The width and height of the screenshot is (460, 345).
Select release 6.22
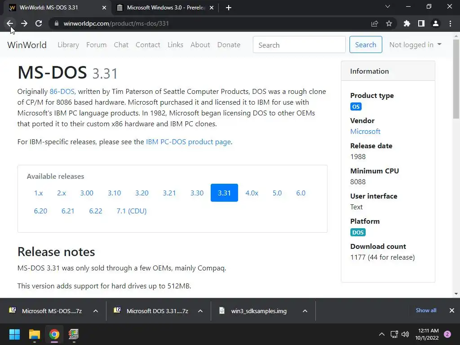(x=96, y=211)
